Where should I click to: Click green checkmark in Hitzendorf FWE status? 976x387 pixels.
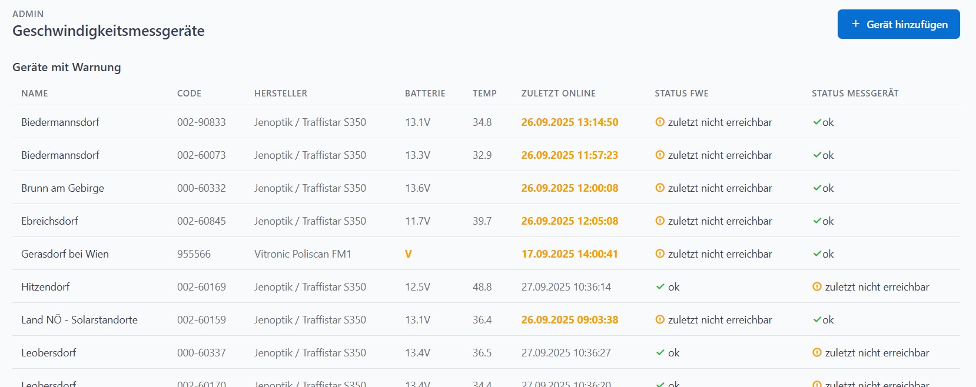pos(660,287)
